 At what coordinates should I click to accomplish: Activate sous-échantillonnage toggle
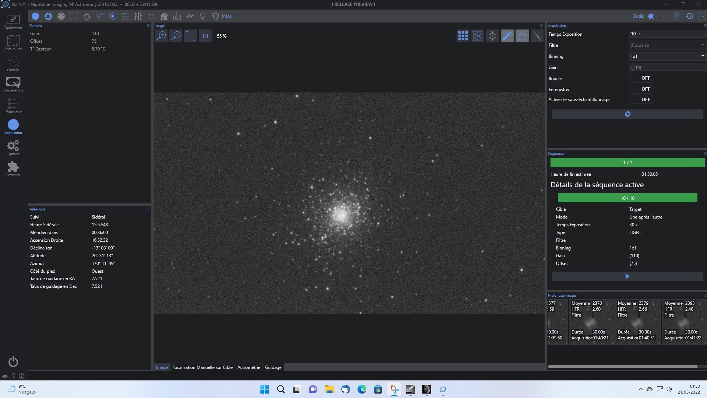tap(641, 99)
